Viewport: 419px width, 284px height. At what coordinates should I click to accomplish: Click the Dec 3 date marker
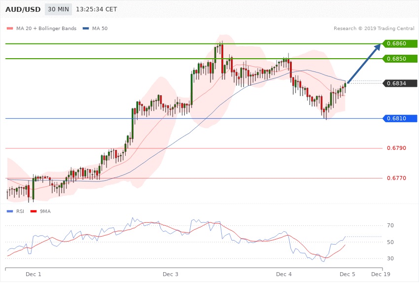(x=170, y=274)
